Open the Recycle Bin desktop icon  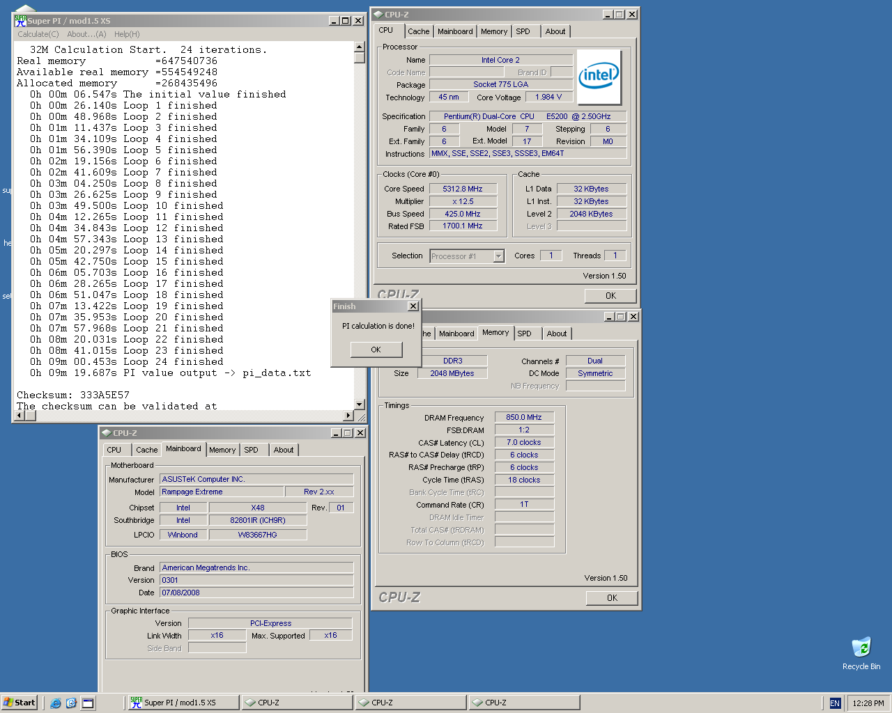click(x=861, y=653)
